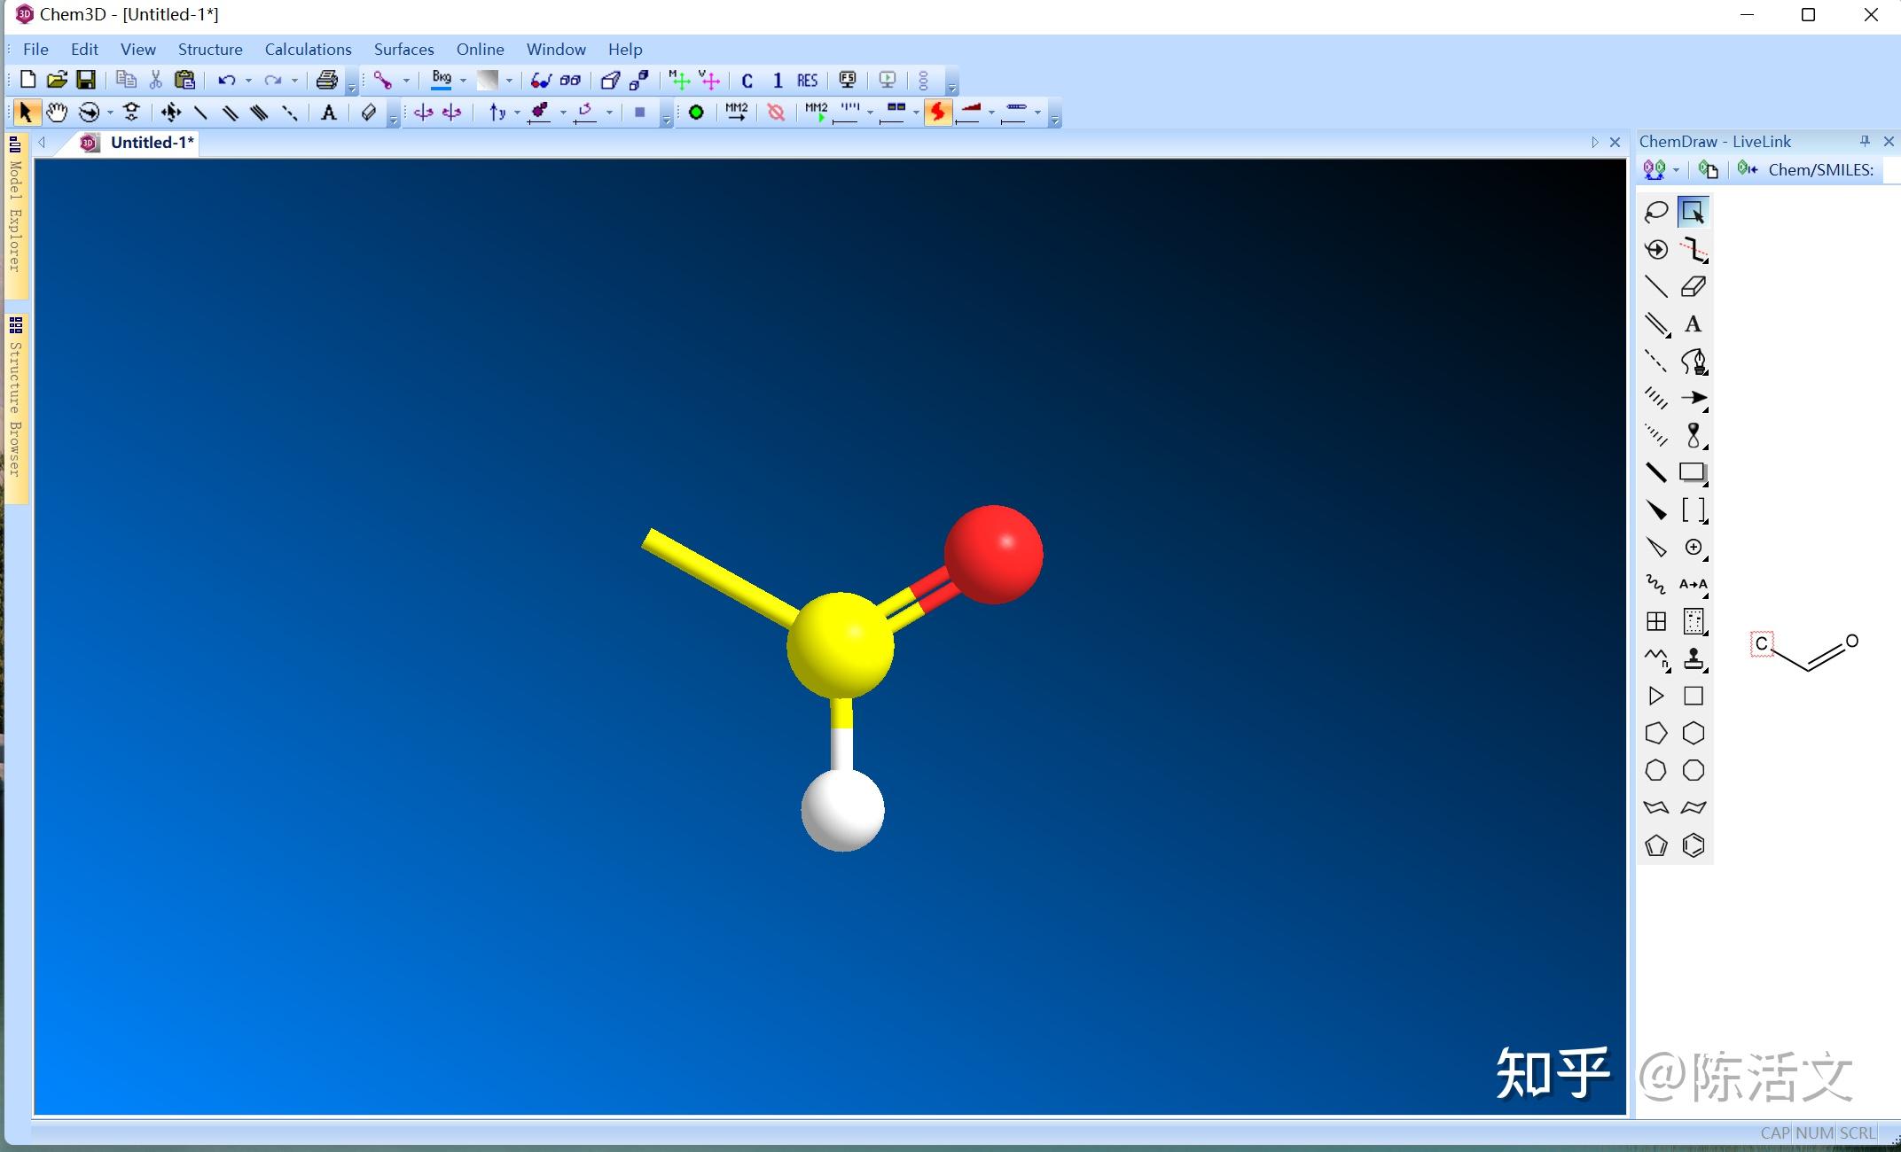Open the Calculations menu
The height and width of the screenshot is (1152, 1901).
coord(308,49)
